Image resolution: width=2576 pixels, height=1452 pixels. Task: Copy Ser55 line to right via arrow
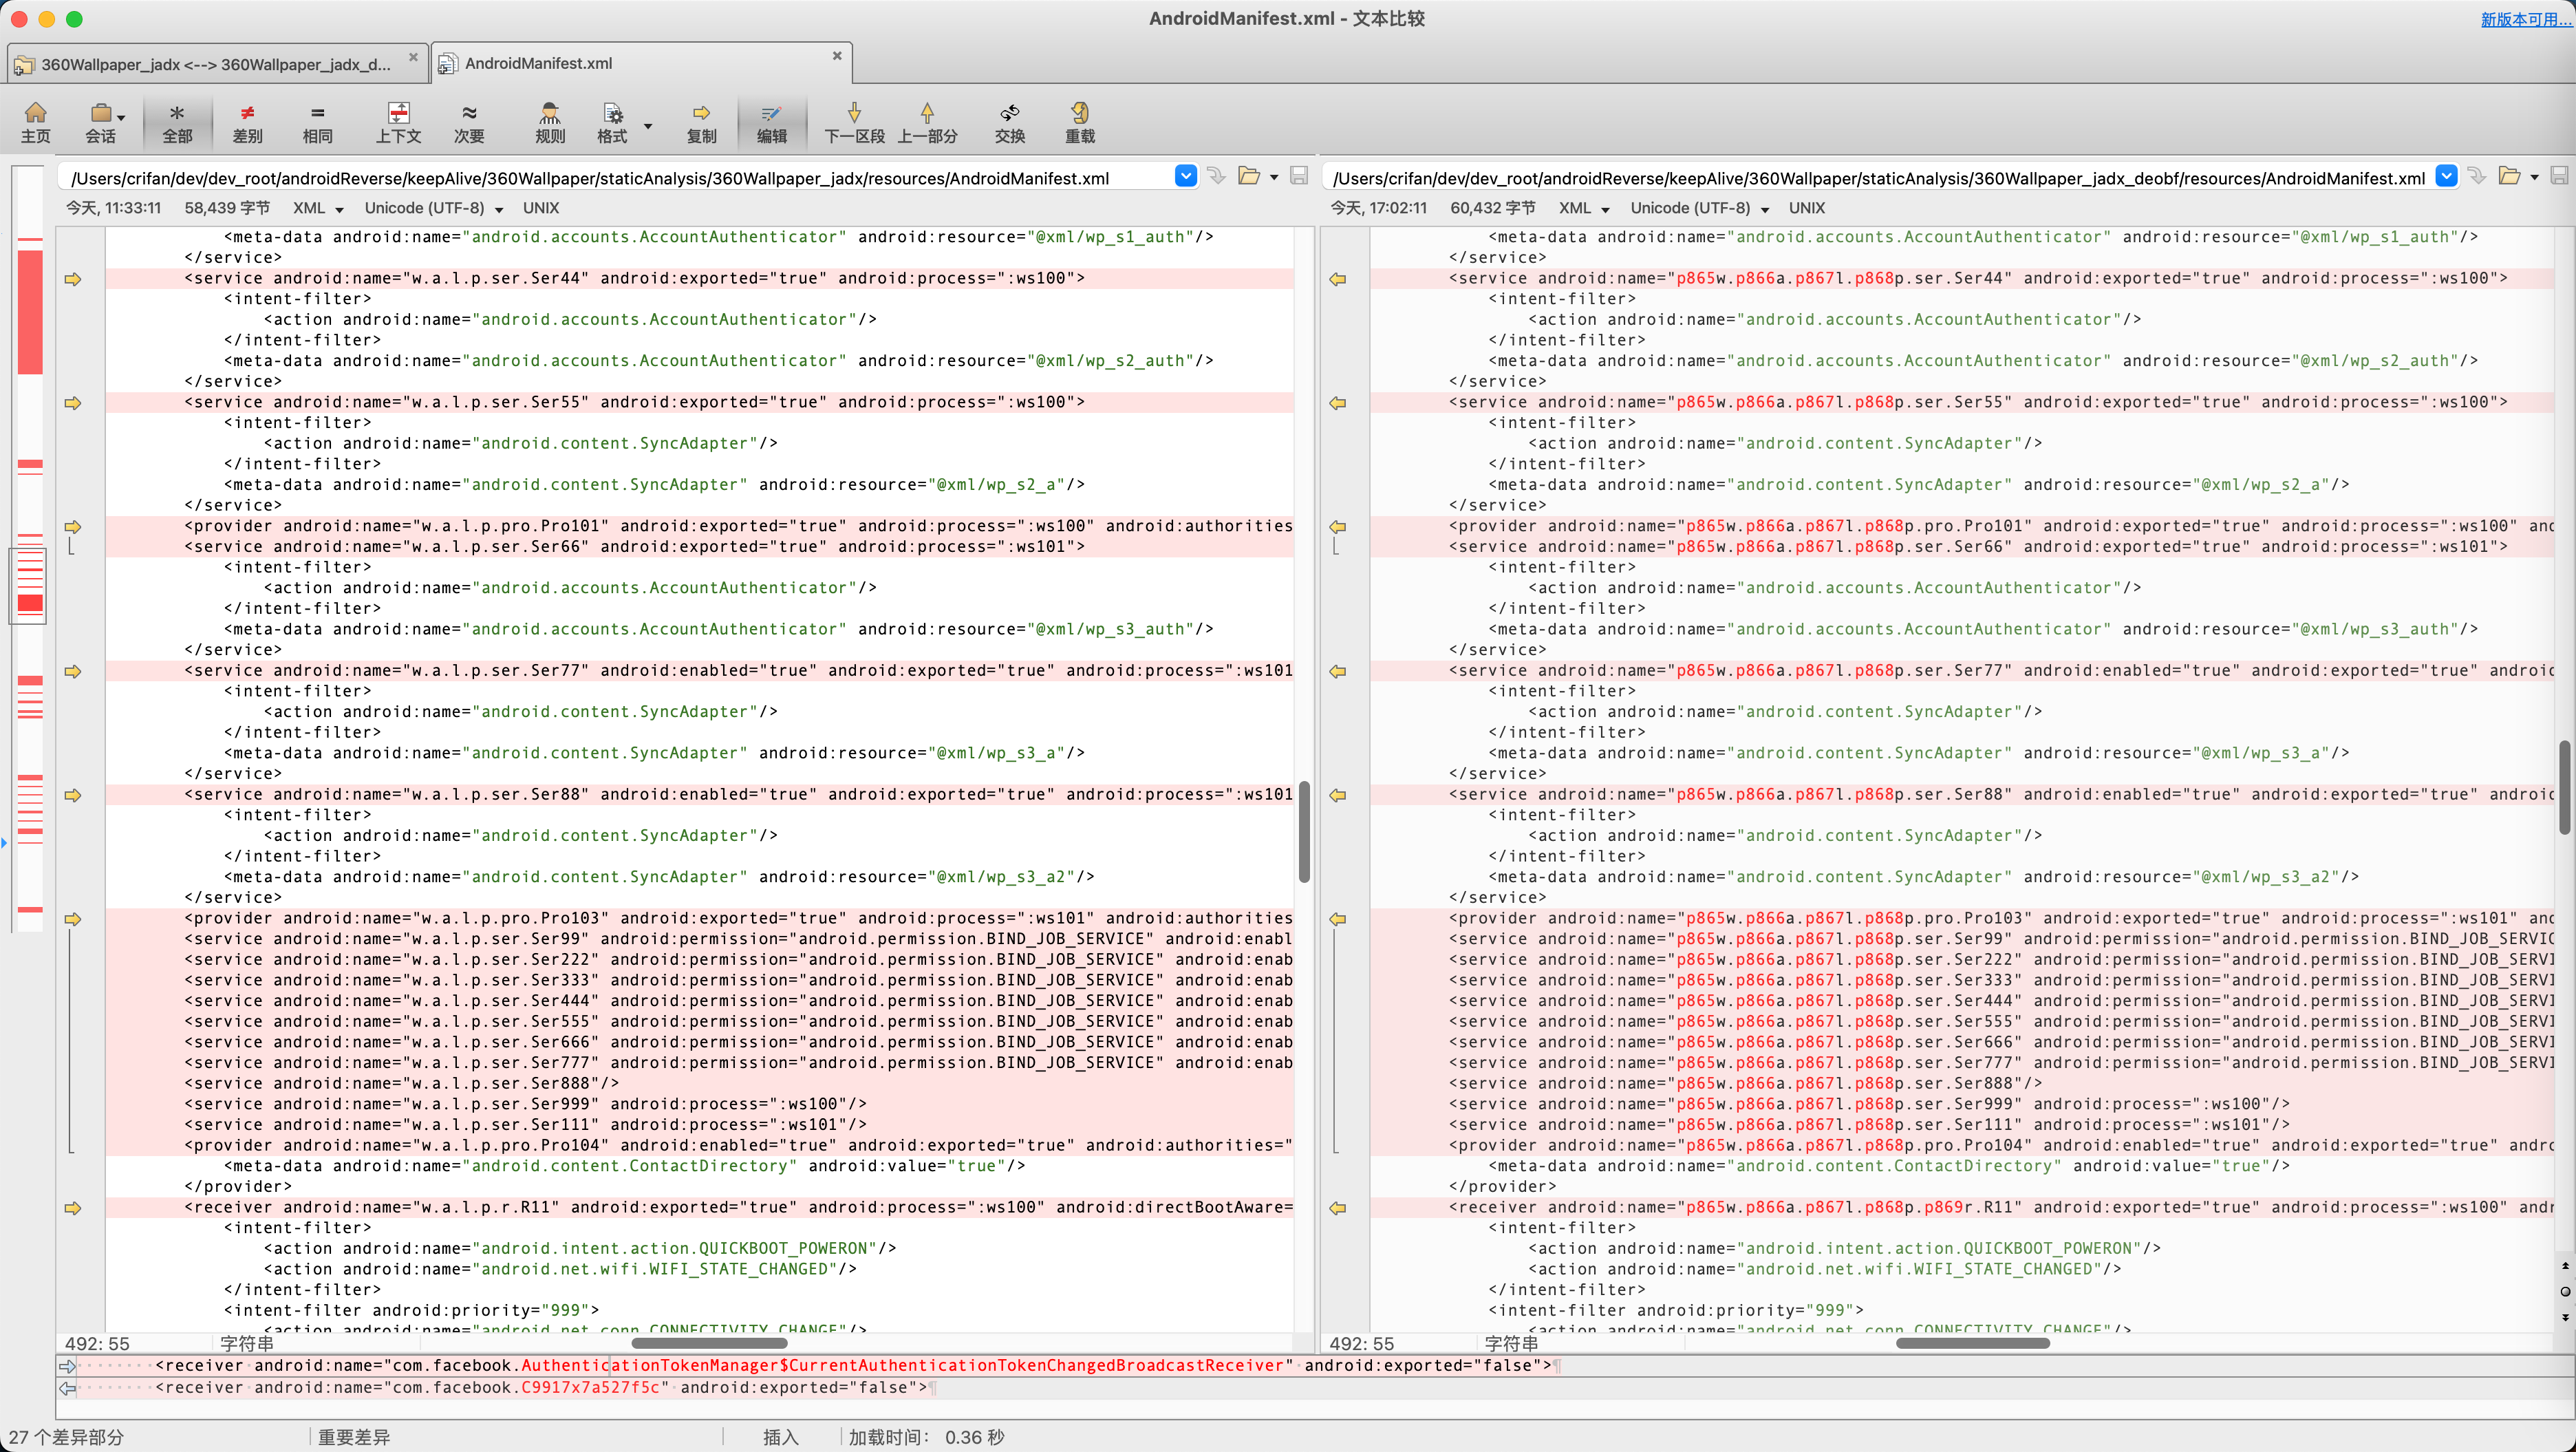pos(73,403)
